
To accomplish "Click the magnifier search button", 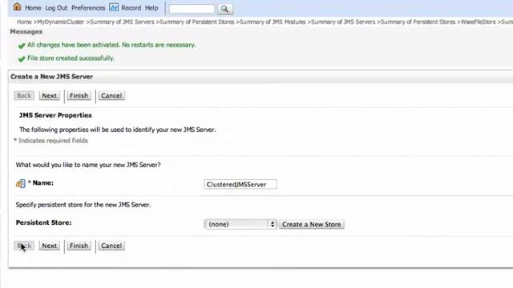I will pos(224,9).
